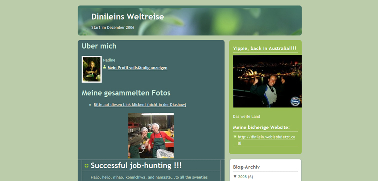
Task: Click the Sydney night photo
Action: [x=267, y=81]
